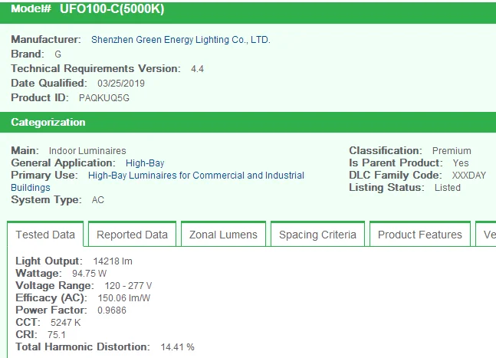Open High-Bay Luminaires for Commercial link
Viewport: 496px width, 358px height.
click(x=195, y=176)
